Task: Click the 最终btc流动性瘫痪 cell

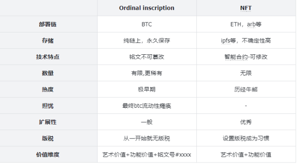Action: [x=147, y=106]
